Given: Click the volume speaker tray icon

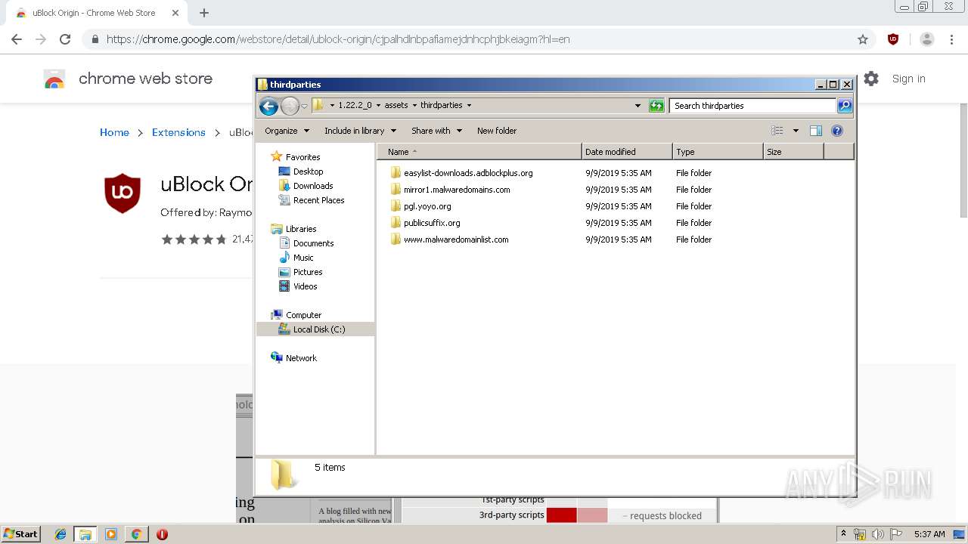Looking at the screenshot, I should coord(878,534).
